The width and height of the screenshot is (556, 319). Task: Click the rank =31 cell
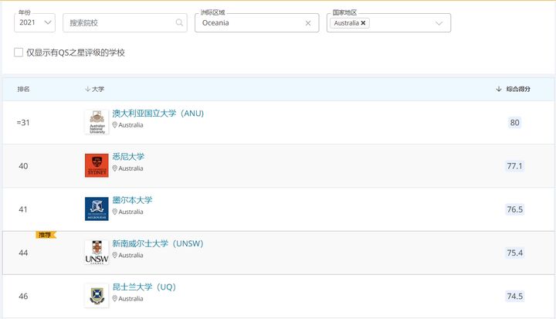[23, 123]
